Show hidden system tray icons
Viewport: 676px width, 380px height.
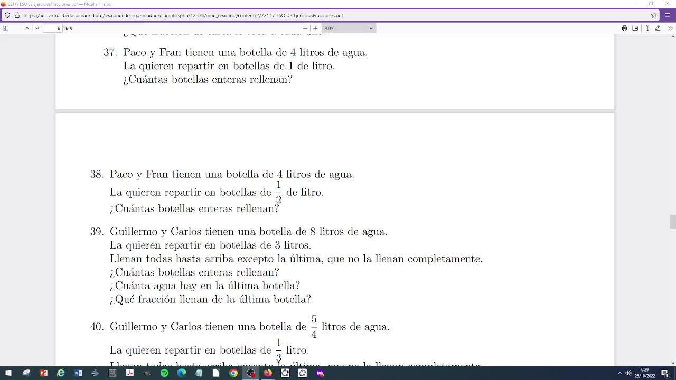tap(619, 373)
